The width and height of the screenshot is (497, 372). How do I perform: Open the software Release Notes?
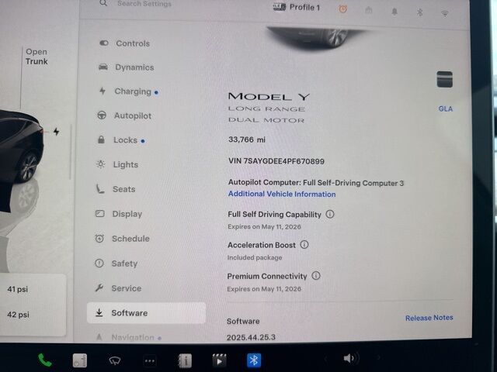(x=429, y=318)
